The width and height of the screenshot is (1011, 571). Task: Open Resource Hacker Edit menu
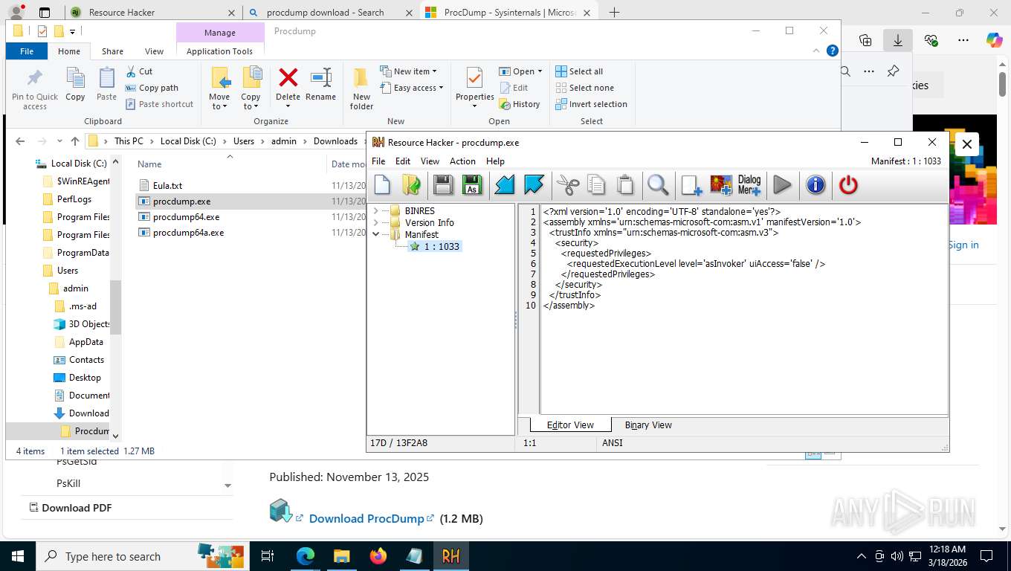coord(403,161)
